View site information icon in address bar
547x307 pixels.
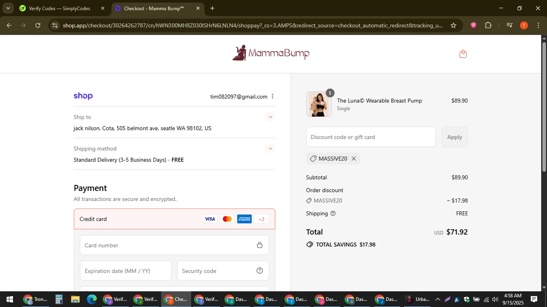[55, 25]
